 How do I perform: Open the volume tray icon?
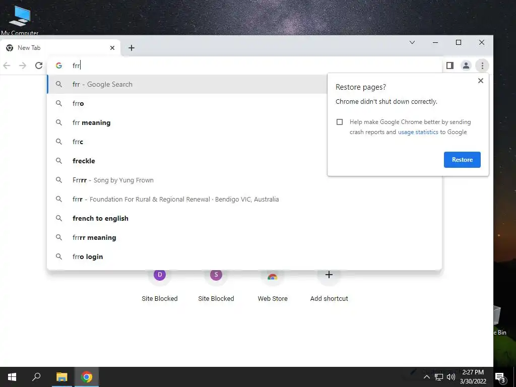[x=451, y=377]
